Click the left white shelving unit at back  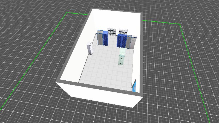(111, 32)
